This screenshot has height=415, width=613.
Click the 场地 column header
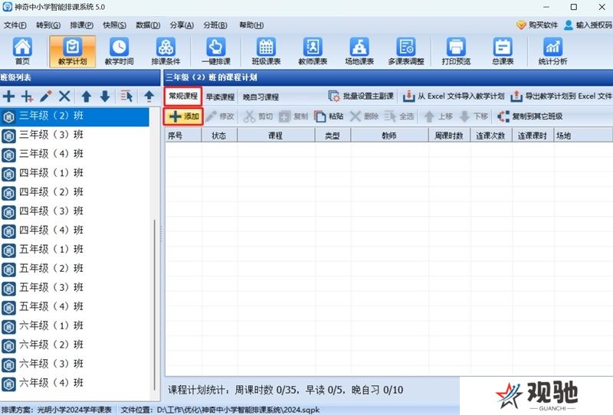(x=582, y=136)
